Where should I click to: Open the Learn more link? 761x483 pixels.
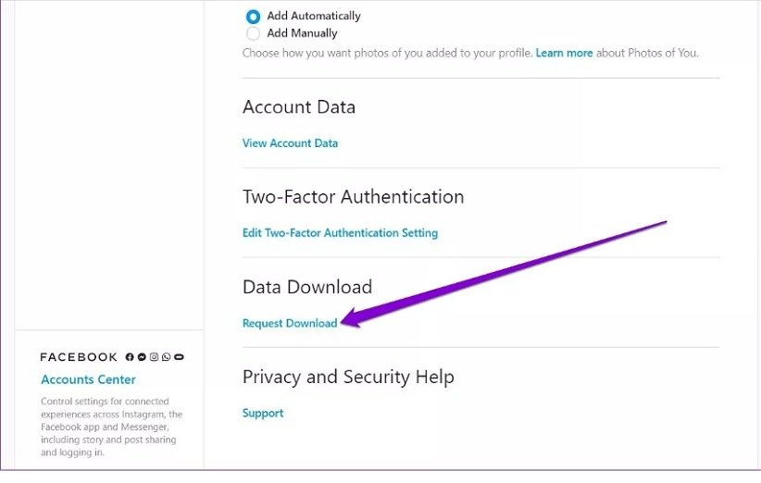[x=564, y=54]
